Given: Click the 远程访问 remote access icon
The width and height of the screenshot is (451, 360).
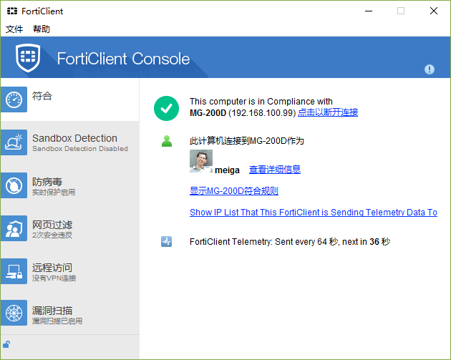Looking at the screenshot, I should point(14,271).
